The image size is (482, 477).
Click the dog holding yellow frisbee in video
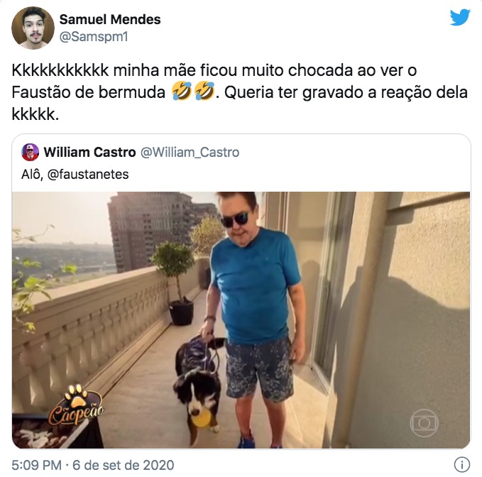199,390
